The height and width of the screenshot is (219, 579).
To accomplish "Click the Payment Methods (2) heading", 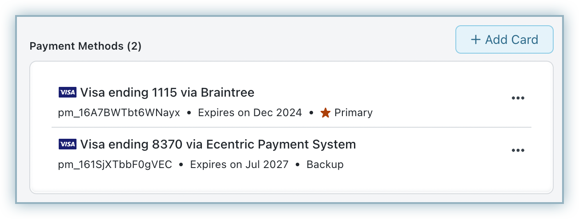I will (x=85, y=46).
